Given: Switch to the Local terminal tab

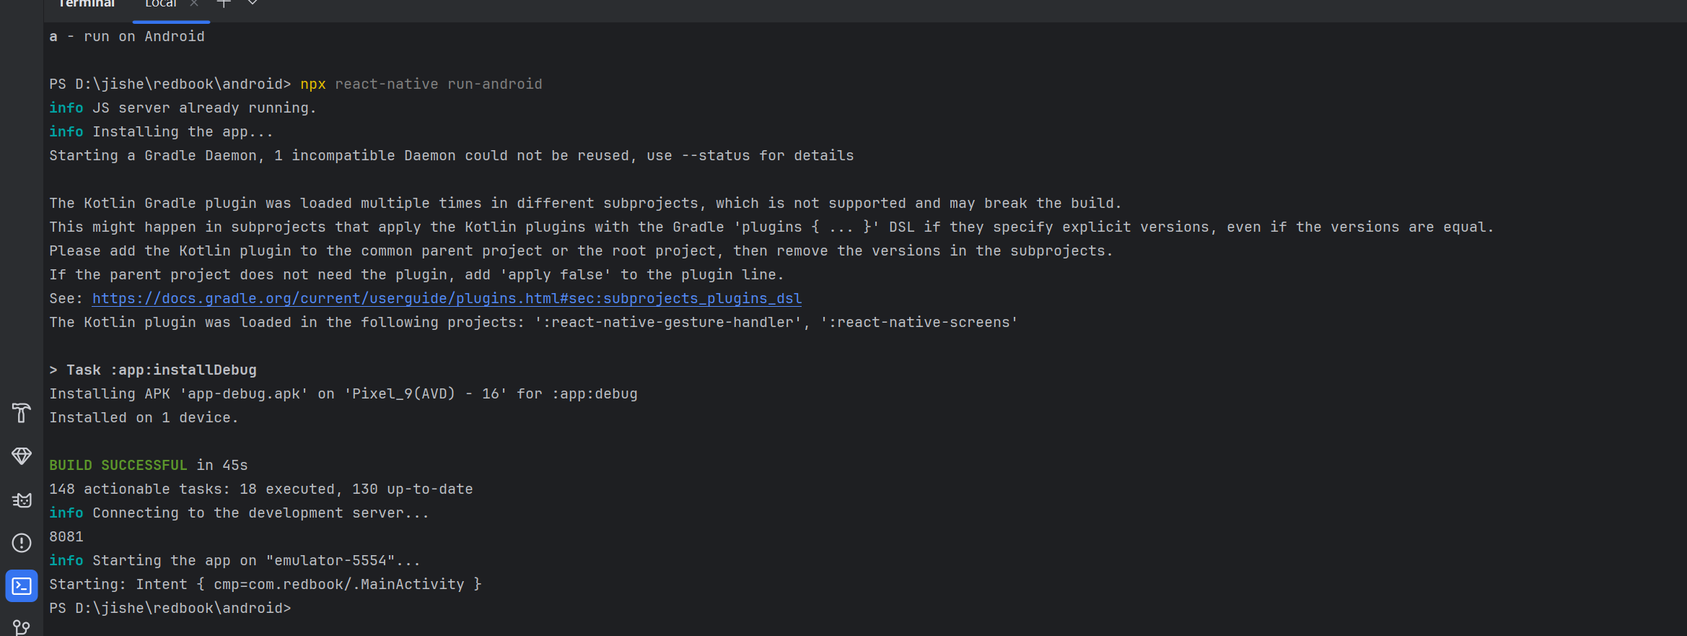Looking at the screenshot, I should (x=160, y=4).
